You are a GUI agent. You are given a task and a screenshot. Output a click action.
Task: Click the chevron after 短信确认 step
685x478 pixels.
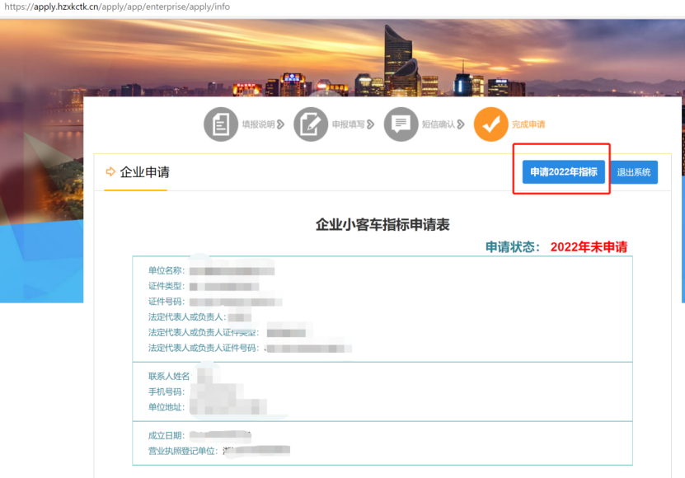[x=461, y=124]
